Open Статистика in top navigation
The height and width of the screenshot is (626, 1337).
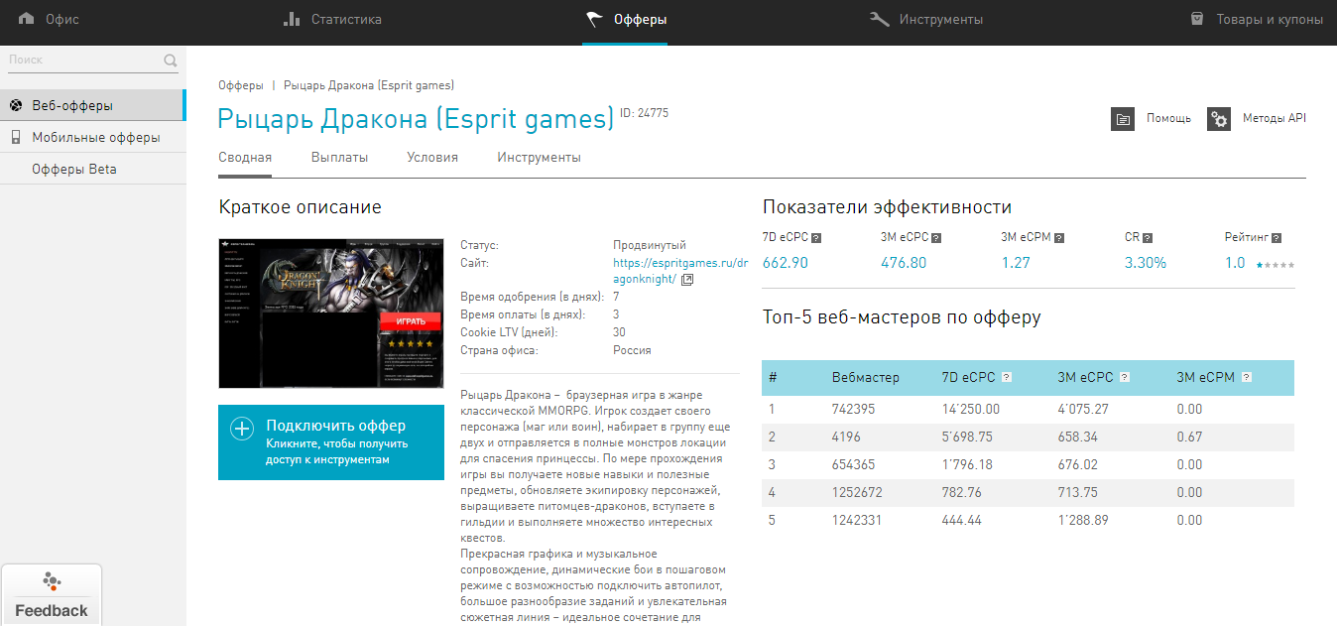point(332,20)
